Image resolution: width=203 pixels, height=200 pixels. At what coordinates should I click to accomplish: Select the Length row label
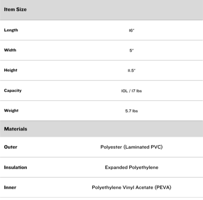11,30
